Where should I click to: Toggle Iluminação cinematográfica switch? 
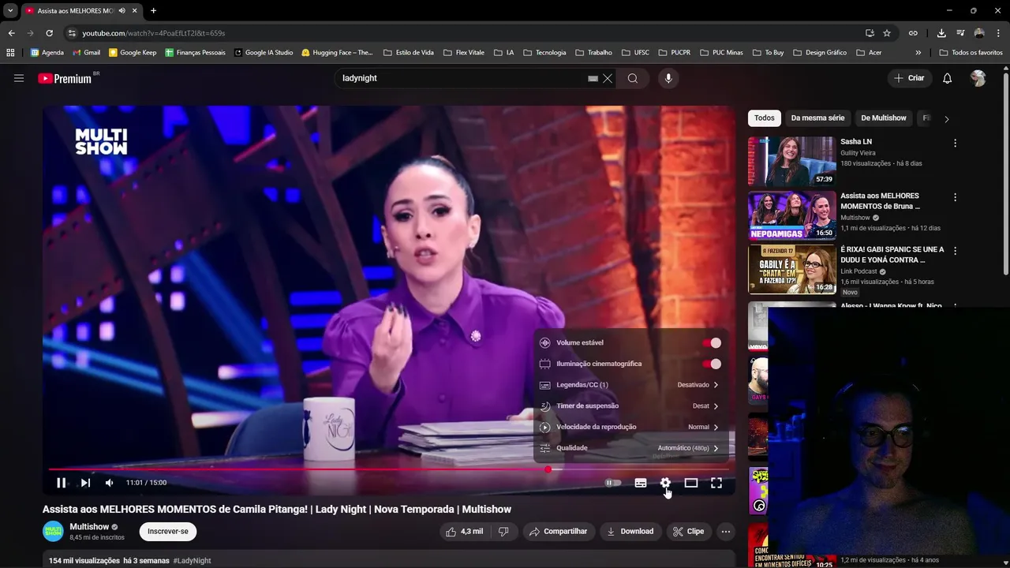coord(712,364)
